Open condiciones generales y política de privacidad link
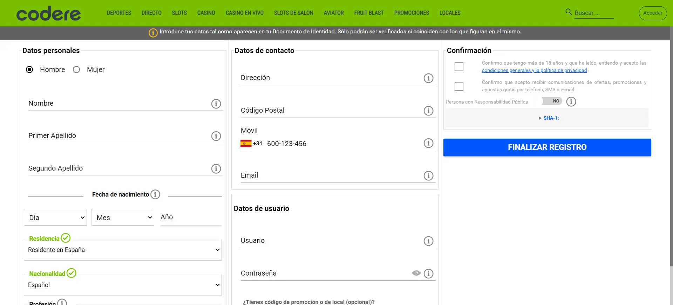Image resolution: width=673 pixels, height=305 pixels. tap(534, 71)
